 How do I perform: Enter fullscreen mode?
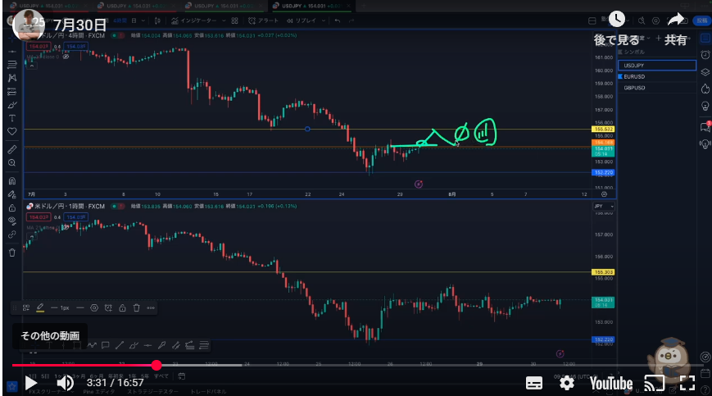point(687,383)
